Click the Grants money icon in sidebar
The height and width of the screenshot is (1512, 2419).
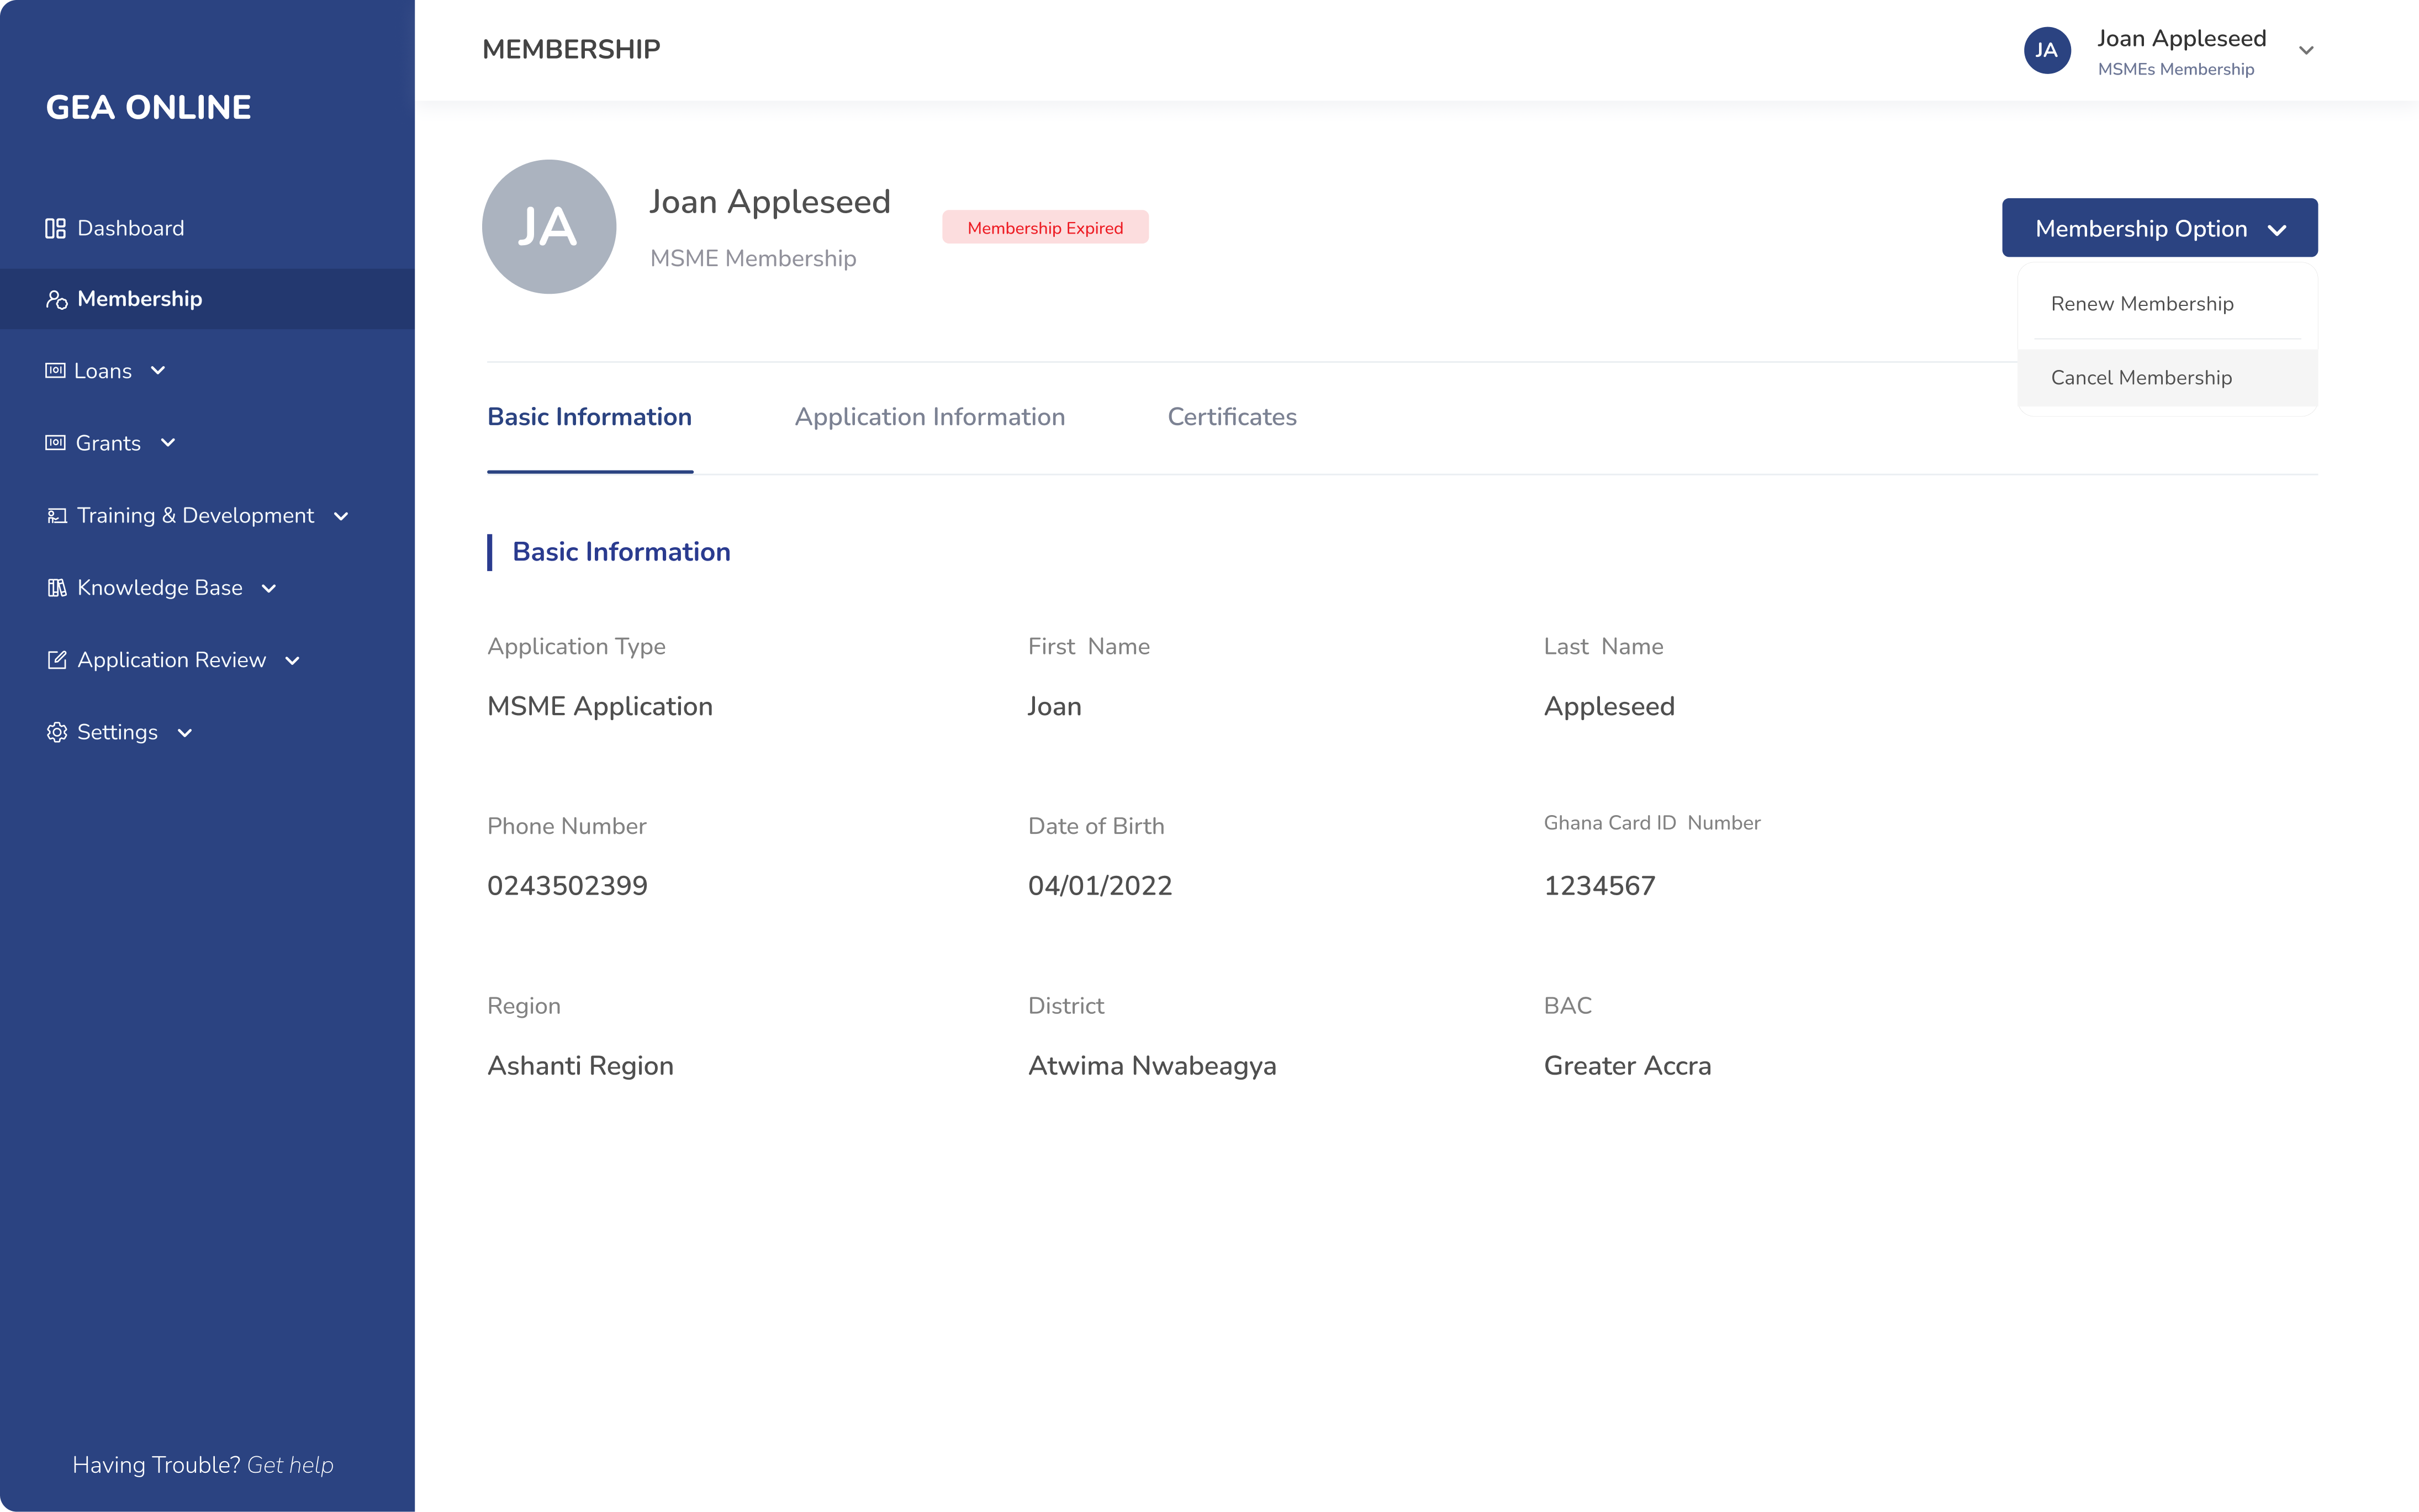(x=55, y=443)
